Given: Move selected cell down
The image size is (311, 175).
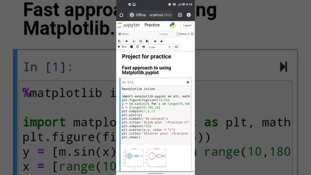Looking at the screenshot, I should point(161,41).
